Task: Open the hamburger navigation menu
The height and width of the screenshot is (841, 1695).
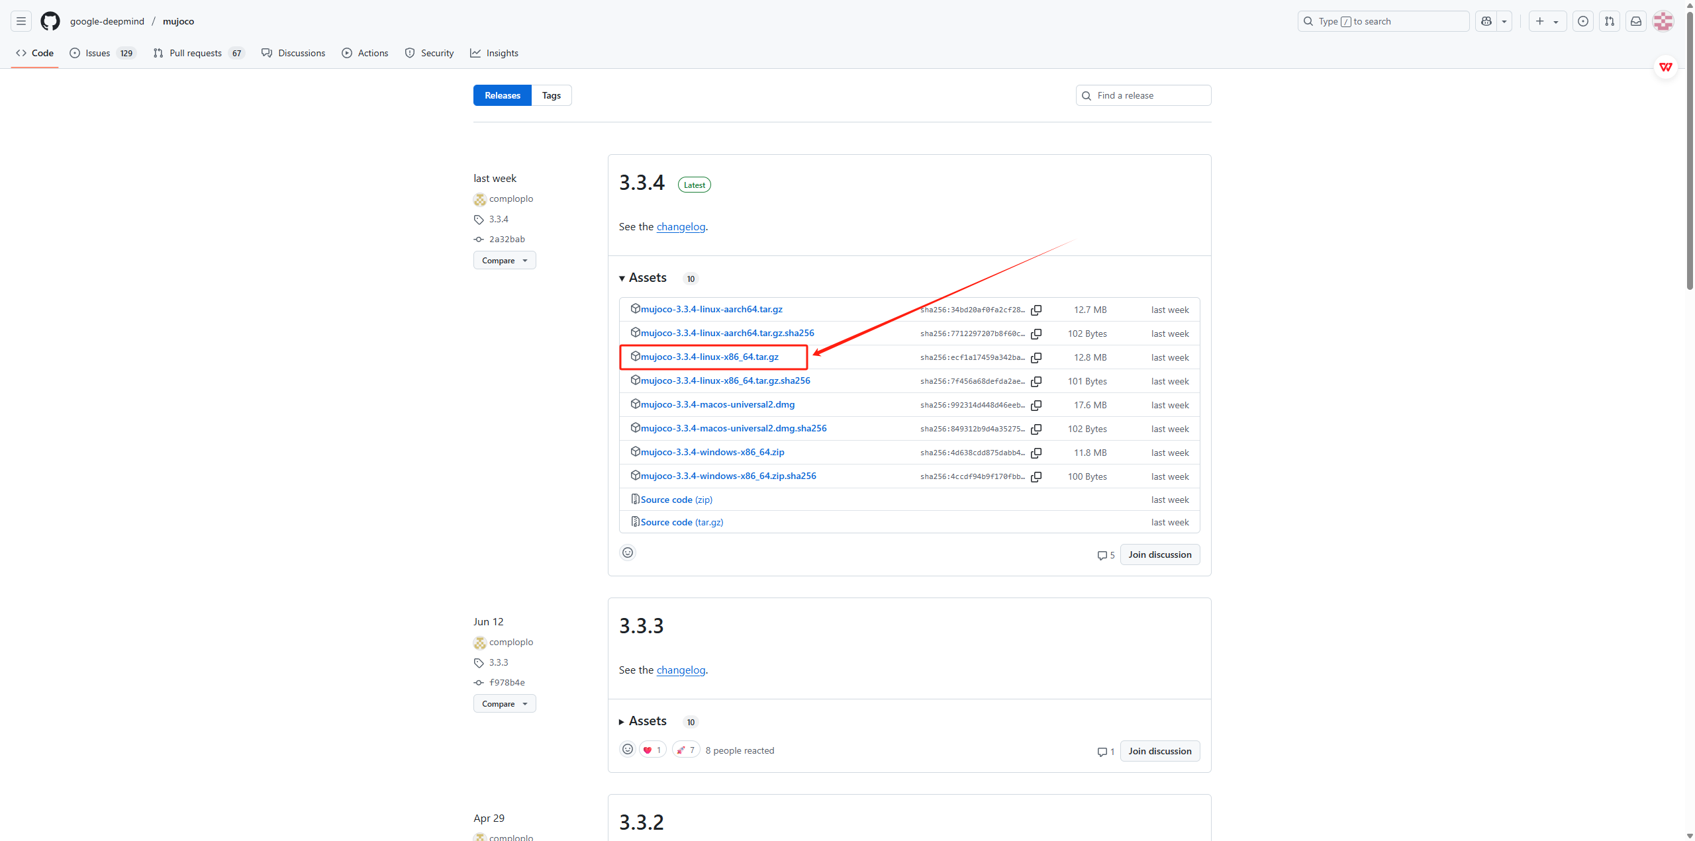Action: [21, 21]
